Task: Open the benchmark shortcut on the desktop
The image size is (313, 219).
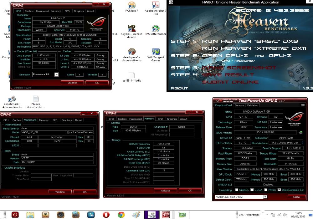Action: 12,102
